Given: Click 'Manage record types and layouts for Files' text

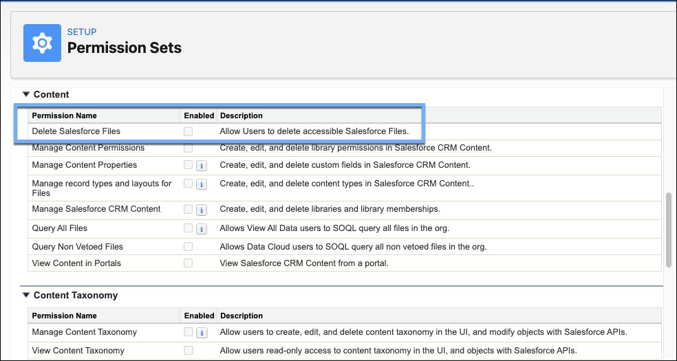Looking at the screenshot, I should (101, 188).
